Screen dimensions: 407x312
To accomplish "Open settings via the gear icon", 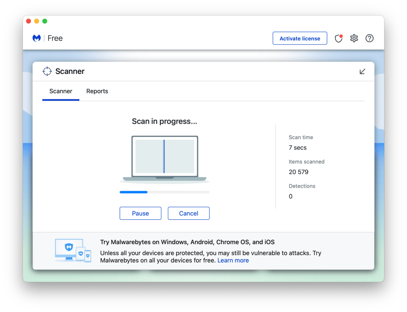I will click(x=354, y=38).
